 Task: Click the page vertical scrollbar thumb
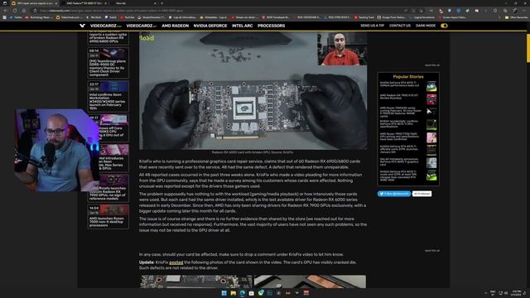coord(528,47)
